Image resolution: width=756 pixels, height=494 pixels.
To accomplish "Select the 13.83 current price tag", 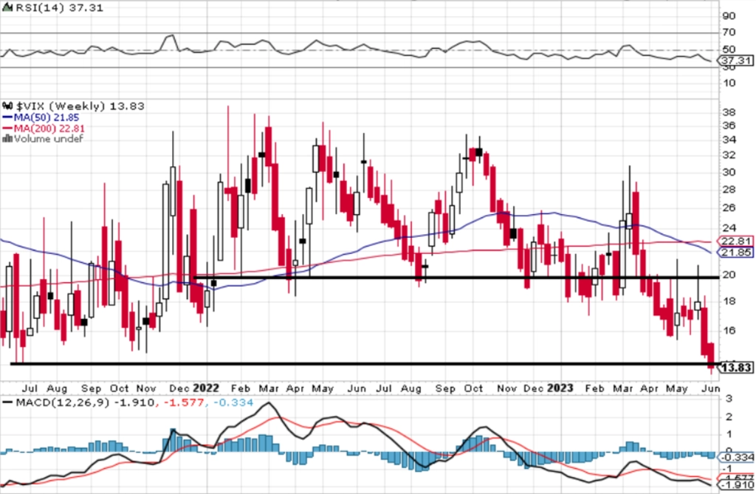I will 736,368.
